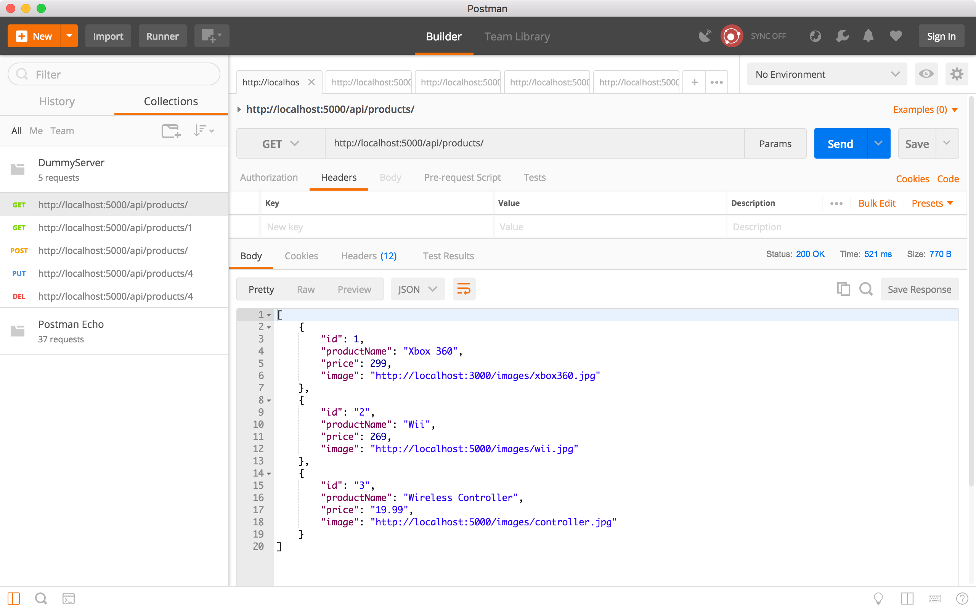Click the Code link

[x=948, y=179]
